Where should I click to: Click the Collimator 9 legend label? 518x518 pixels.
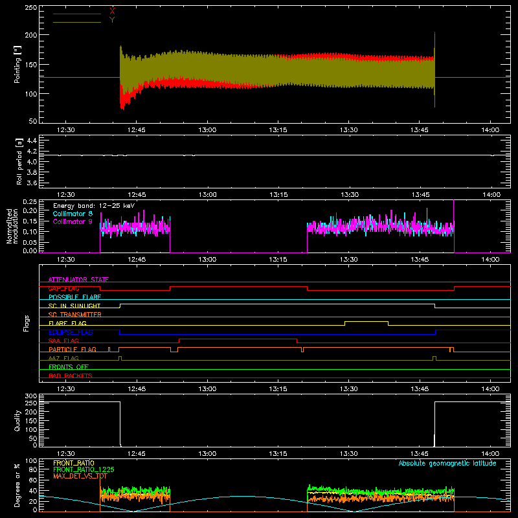[73, 221]
